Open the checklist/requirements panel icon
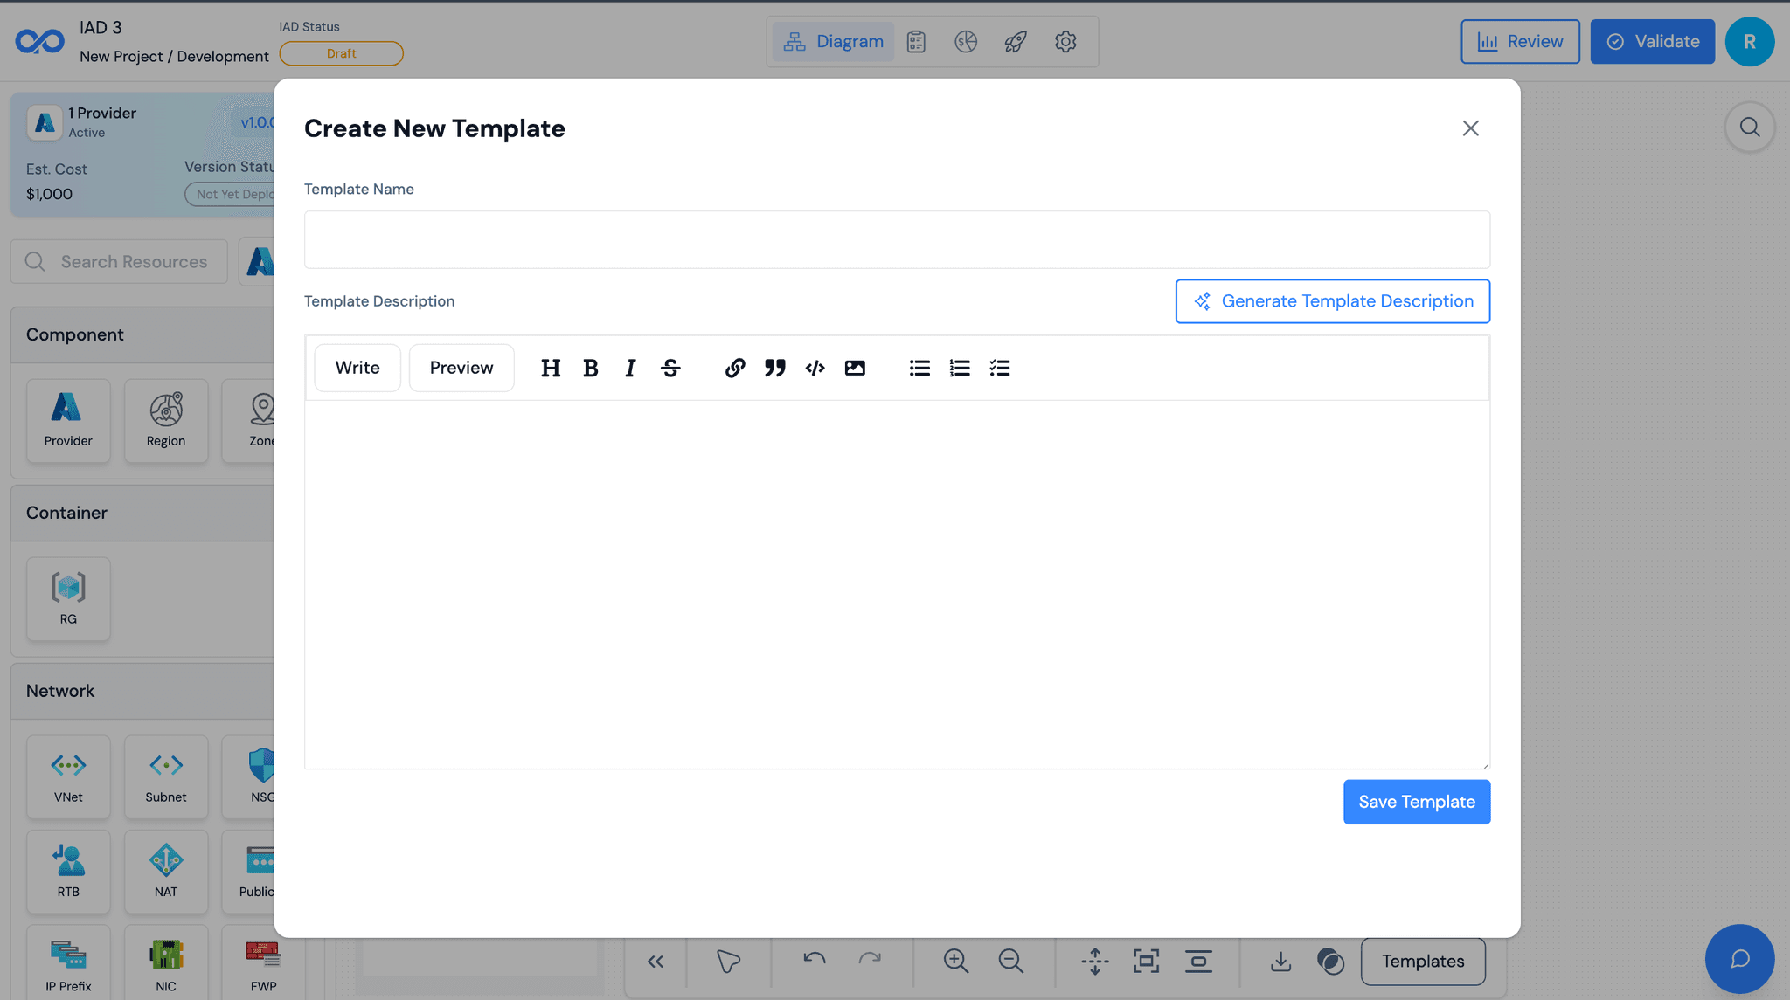 [916, 41]
